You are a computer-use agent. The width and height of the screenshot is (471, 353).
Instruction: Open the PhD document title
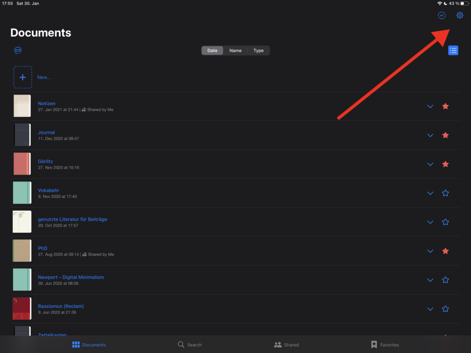click(43, 248)
